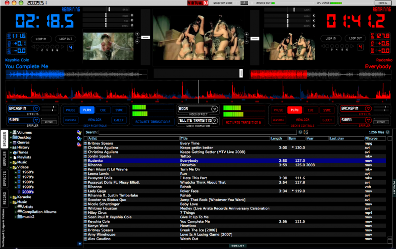
Task: Switch to the Sampler side tab
Action: coord(4,159)
